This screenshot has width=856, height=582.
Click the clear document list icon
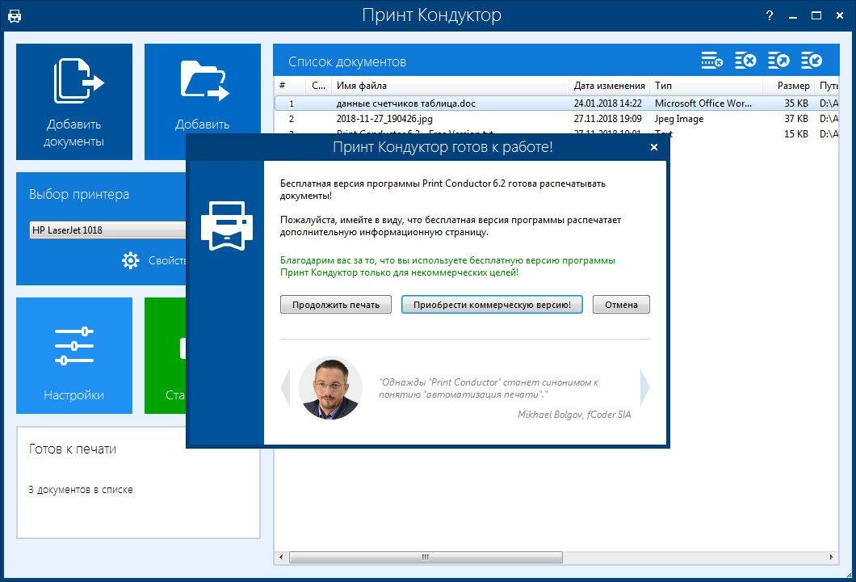coord(745,61)
